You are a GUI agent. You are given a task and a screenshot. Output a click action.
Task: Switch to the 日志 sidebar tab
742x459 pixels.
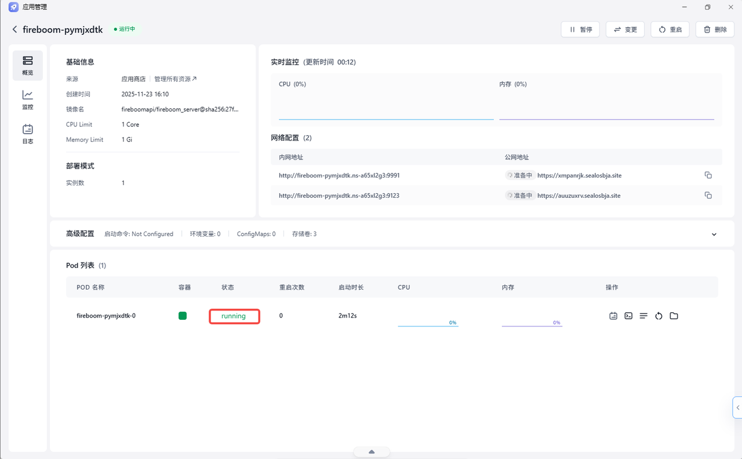point(28,134)
